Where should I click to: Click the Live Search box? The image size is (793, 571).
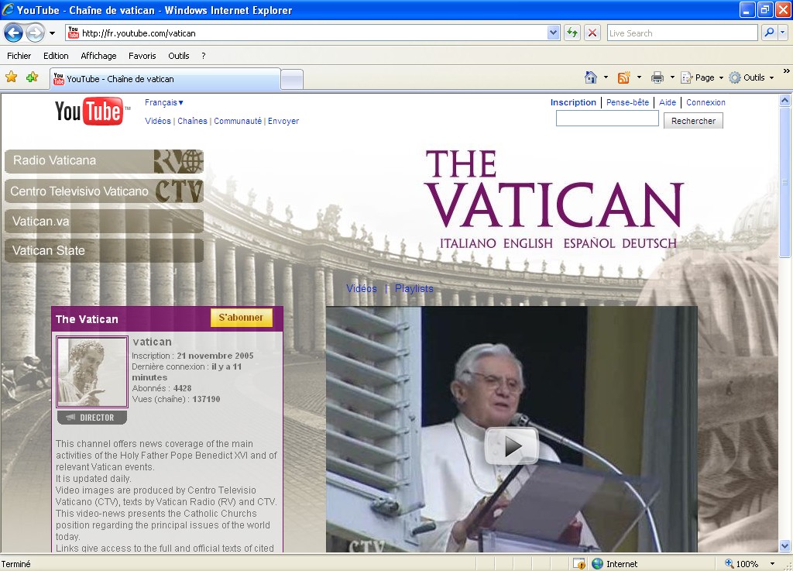pos(681,33)
